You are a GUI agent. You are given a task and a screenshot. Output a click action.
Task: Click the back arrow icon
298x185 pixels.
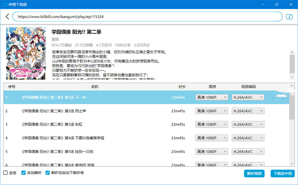point(7,17)
